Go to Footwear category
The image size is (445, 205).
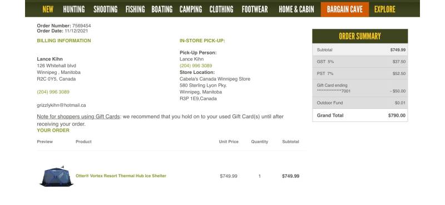[255, 9]
